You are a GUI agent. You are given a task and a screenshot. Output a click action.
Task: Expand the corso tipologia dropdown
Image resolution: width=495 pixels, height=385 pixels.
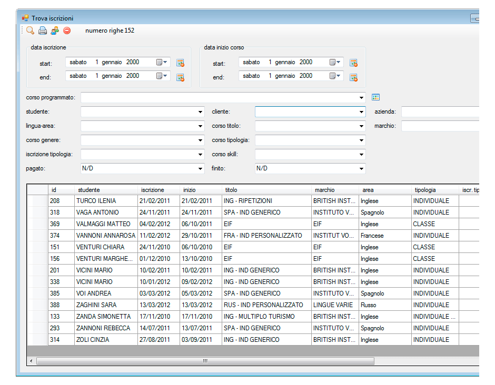pyautogui.click(x=361, y=140)
